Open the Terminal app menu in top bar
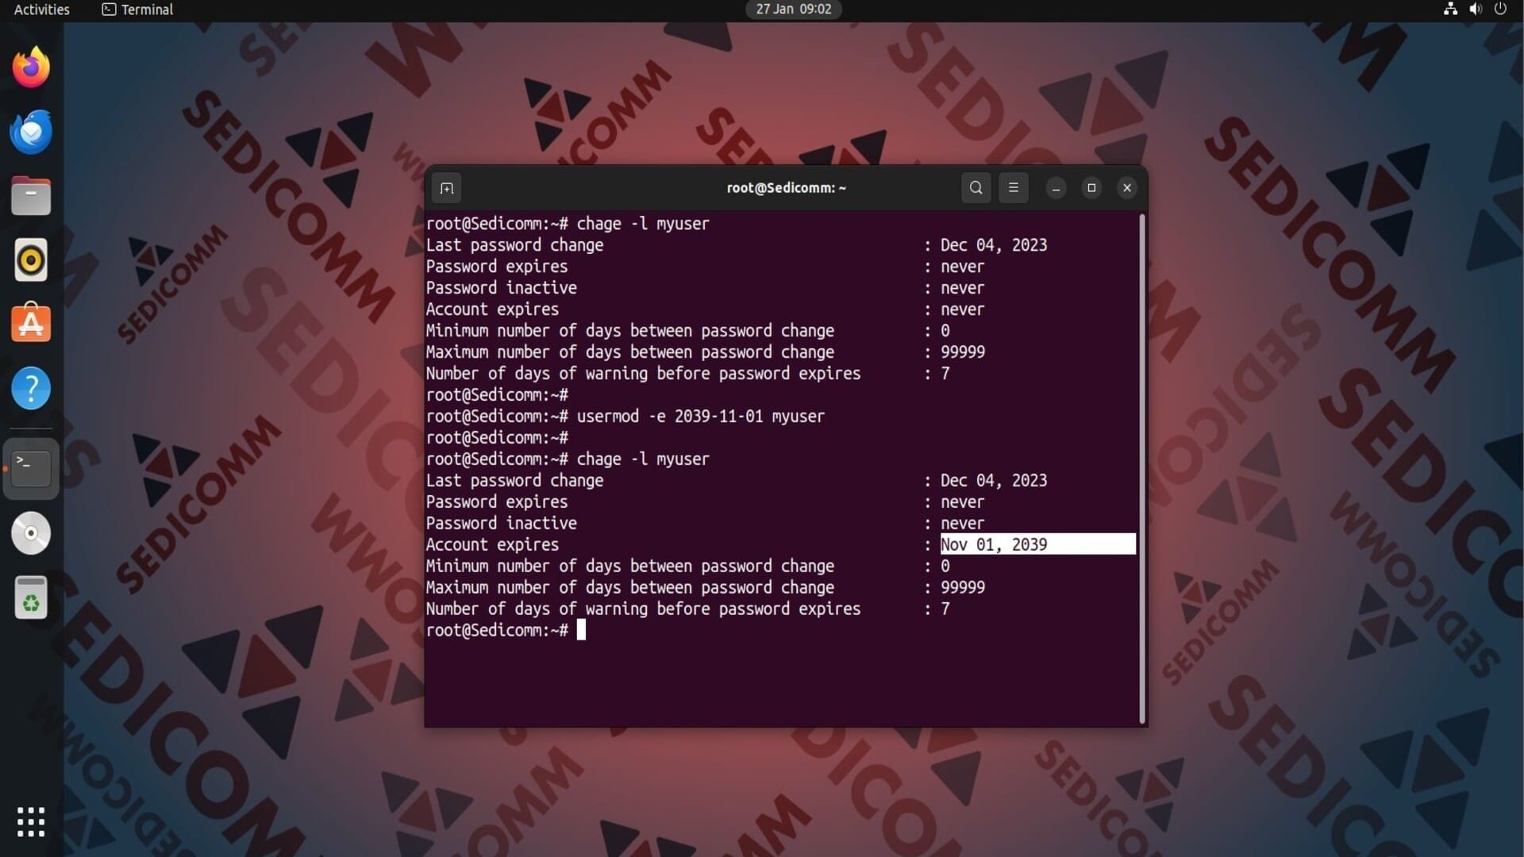The height and width of the screenshot is (857, 1524). (x=137, y=10)
